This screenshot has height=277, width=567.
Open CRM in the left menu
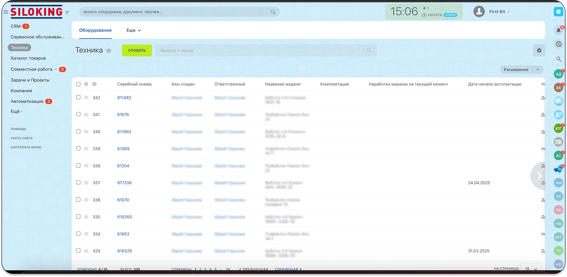click(x=16, y=26)
